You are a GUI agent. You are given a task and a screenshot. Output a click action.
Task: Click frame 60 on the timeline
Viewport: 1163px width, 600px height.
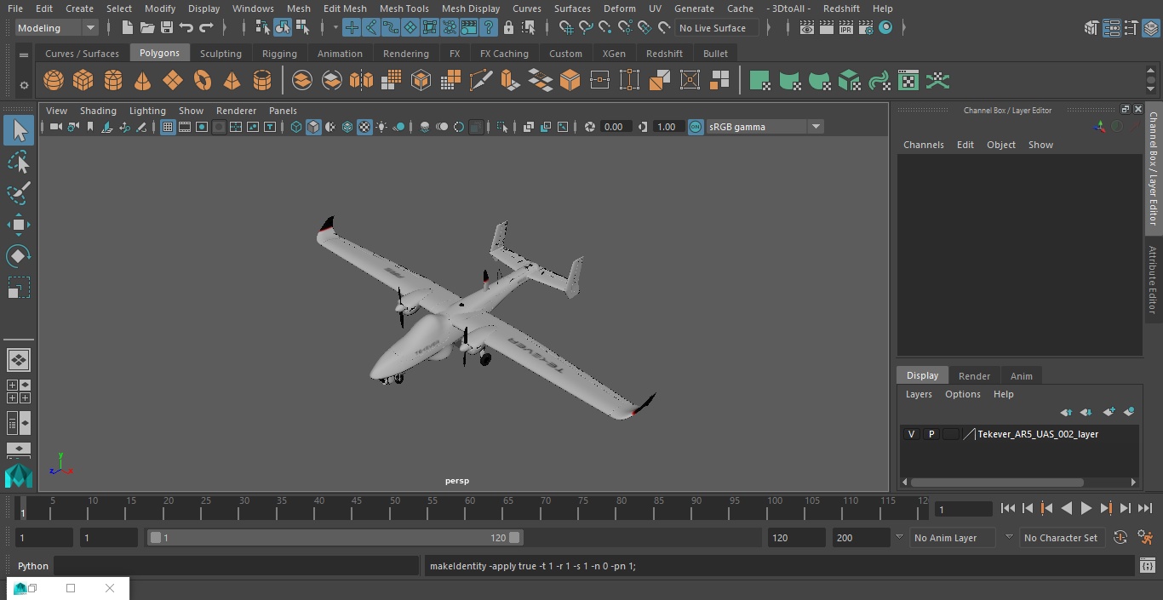(470, 509)
